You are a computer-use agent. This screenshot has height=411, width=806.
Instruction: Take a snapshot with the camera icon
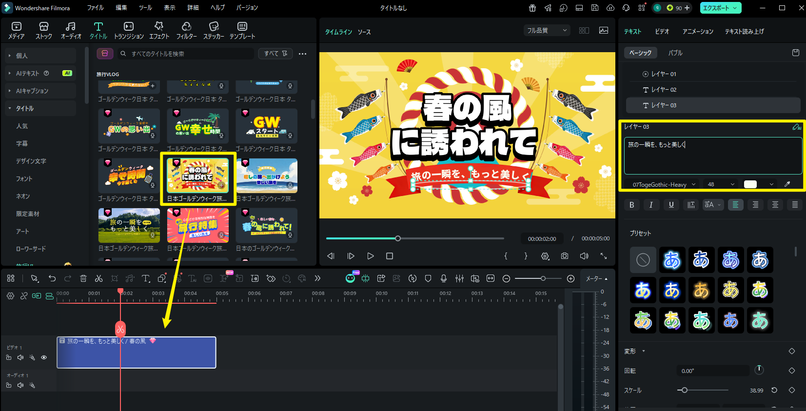565,256
